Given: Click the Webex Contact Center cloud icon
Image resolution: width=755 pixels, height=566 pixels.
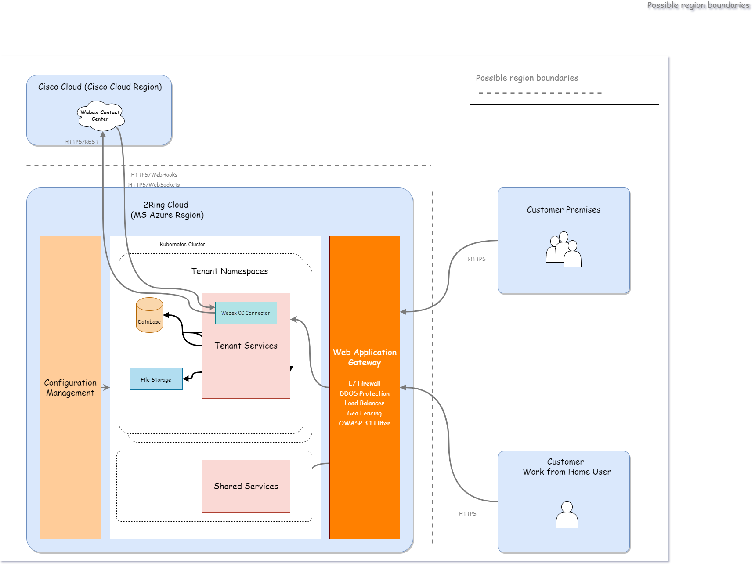Looking at the screenshot, I should pyautogui.click(x=101, y=116).
